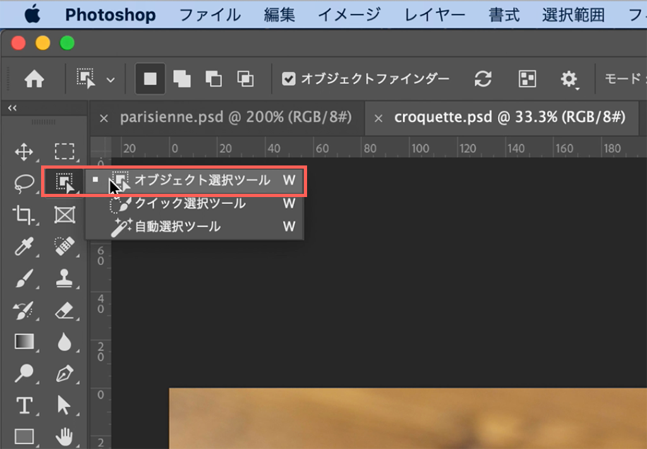Select the Frame tool
Screen dimensions: 647x449
[x=64, y=215]
